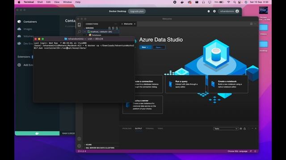Click the Create a notebook card

coord(228,84)
